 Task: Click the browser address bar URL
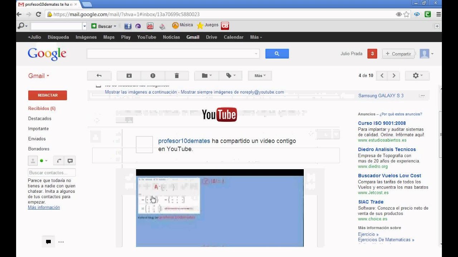point(126,15)
